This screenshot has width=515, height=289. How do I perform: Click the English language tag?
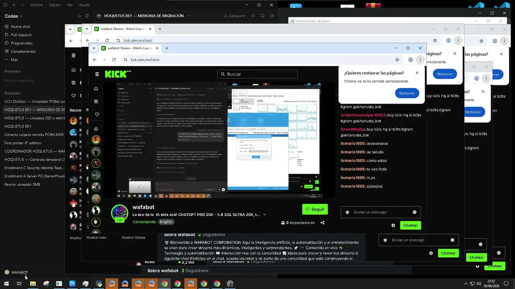[166, 222]
